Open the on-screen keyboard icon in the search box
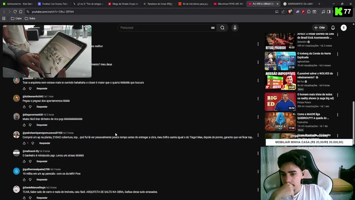The width and height of the screenshot is (355, 200). (213, 28)
